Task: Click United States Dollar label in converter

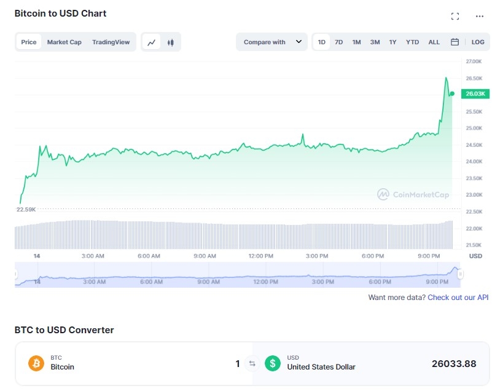Action: click(321, 367)
